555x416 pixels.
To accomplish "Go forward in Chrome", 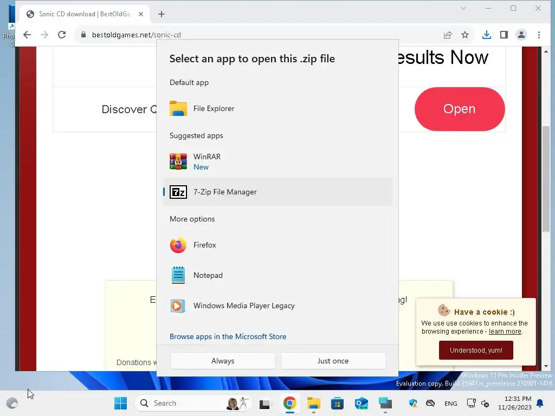I will pos(44,35).
